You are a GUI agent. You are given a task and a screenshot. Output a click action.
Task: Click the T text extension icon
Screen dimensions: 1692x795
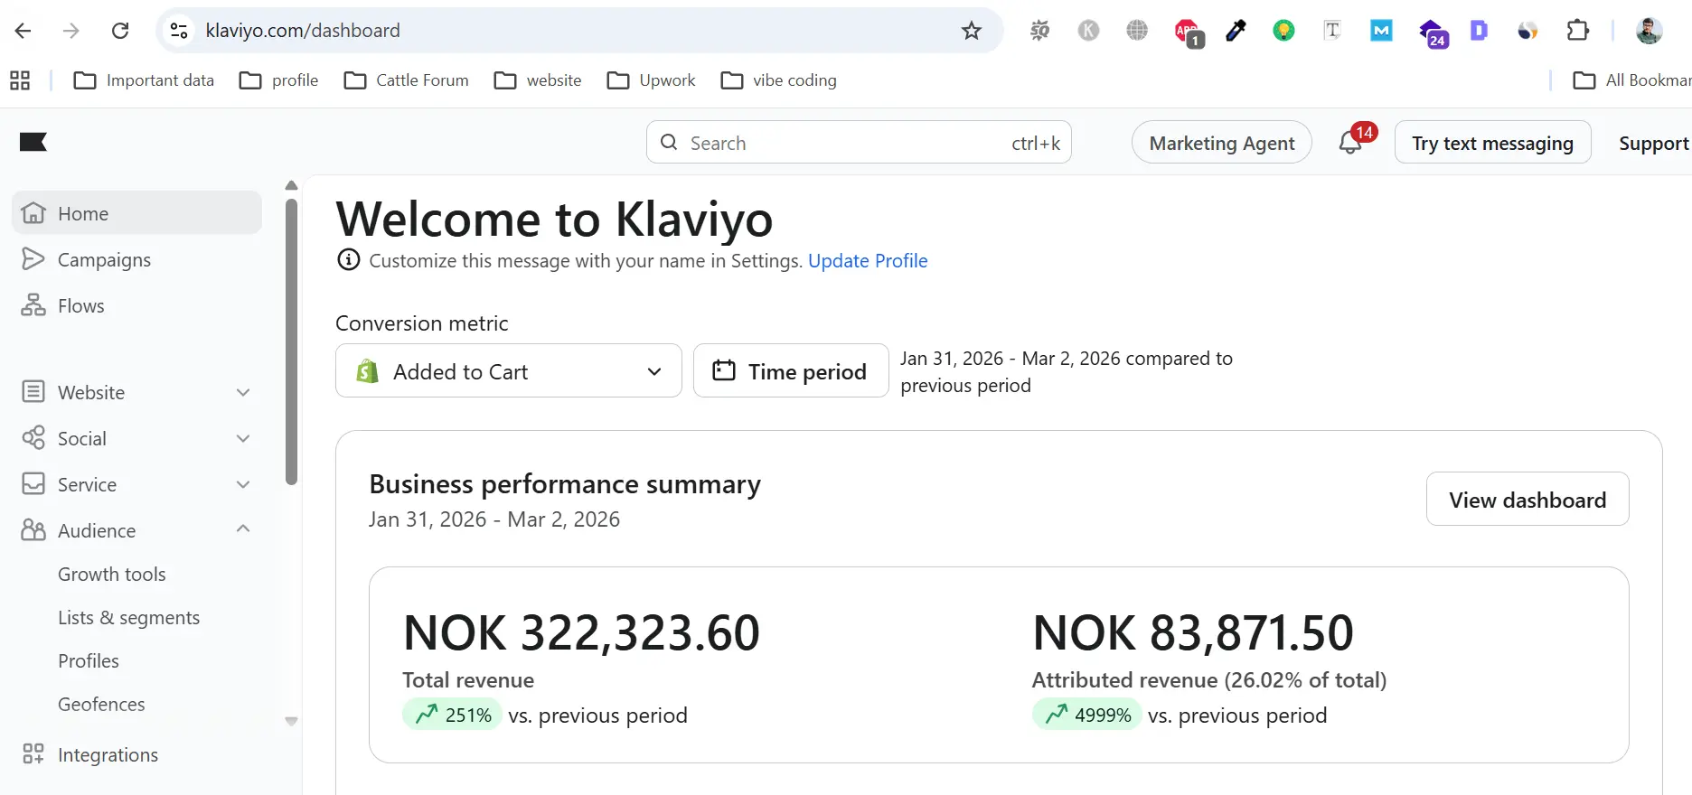point(1332,31)
